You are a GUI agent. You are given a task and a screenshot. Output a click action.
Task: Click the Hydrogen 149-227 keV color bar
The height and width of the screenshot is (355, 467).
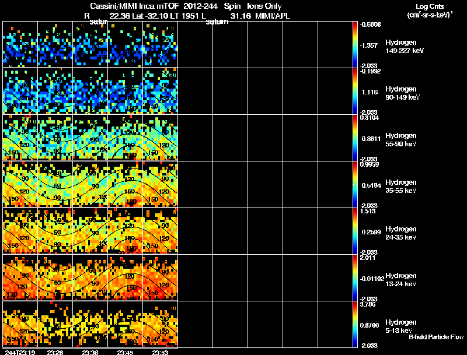[355, 44]
